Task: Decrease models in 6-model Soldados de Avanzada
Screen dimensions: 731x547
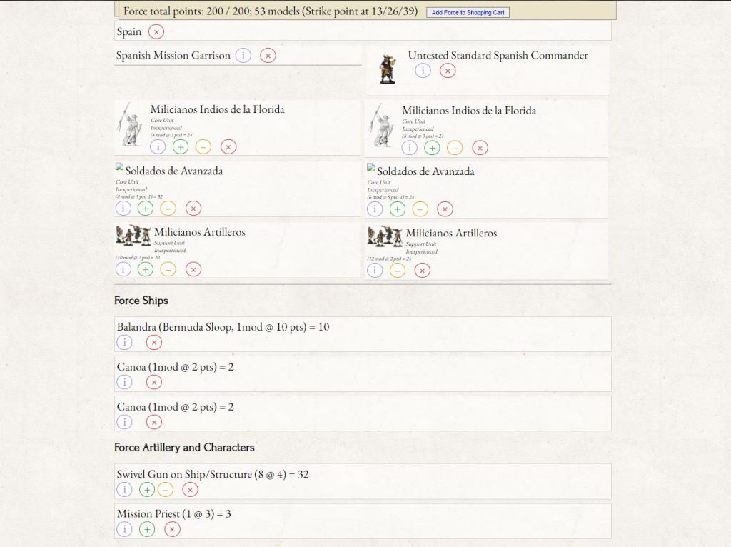Action: click(420, 209)
